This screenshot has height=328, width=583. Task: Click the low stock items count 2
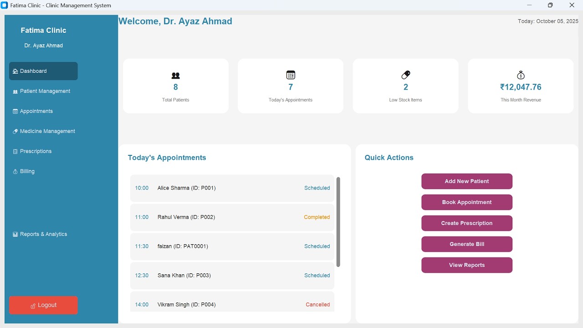tap(406, 87)
